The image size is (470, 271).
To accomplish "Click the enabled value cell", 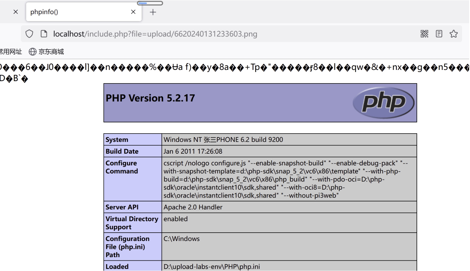I will pyautogui.click(x=289, y=223).
